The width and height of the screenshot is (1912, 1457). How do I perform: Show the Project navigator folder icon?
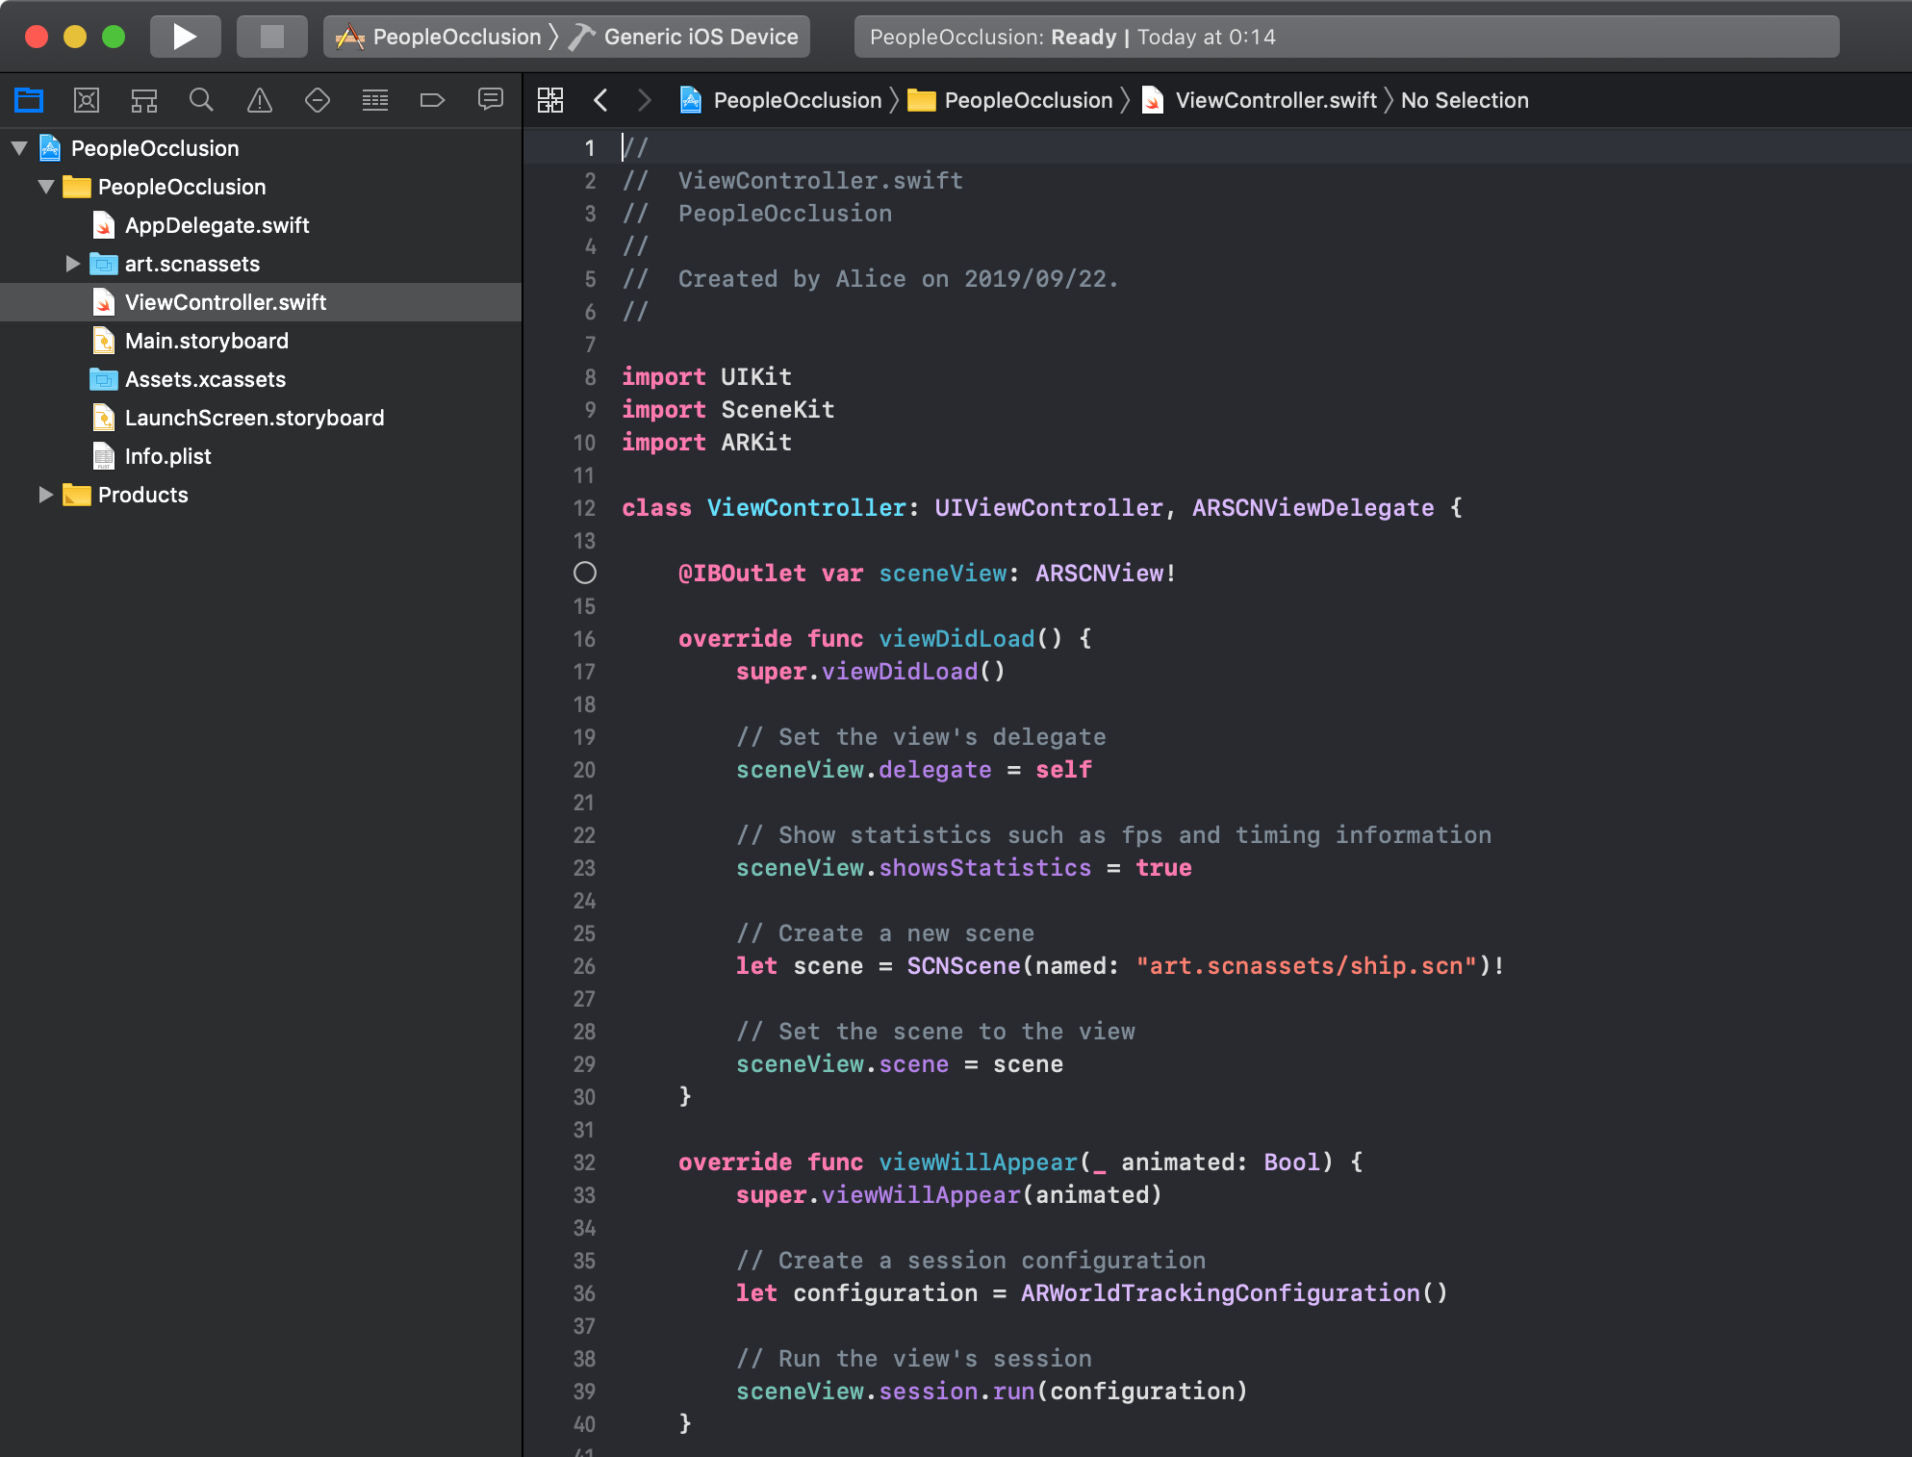[x=29, y=100]
